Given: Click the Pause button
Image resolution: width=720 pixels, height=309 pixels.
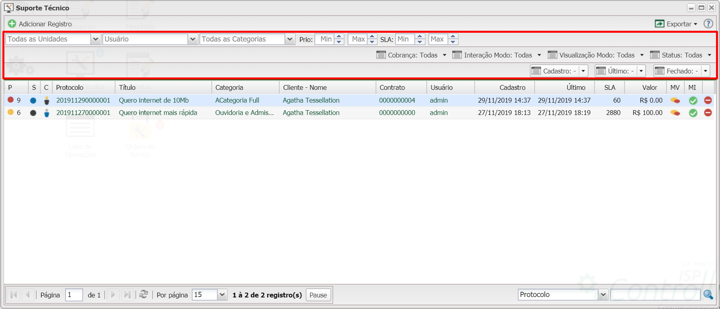Looking at the screenshot, I should [318, 295].
